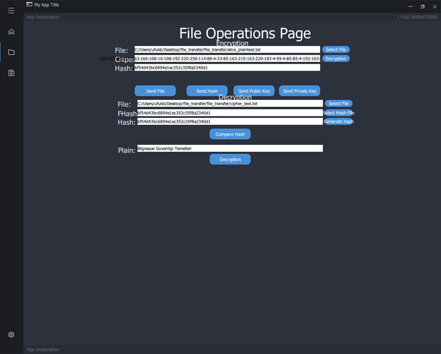The width and height of the screenshot is (441, 354).
Task: Focus the Decryption Hash input field
Action: click(230, 122)
